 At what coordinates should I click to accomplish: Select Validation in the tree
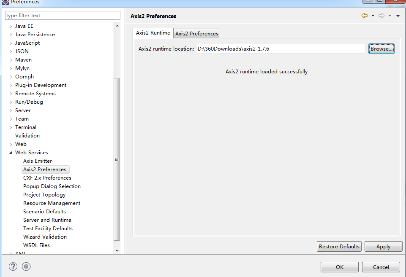pyautogui.click(x=27, y=136)
